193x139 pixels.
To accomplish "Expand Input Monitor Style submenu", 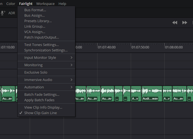I will click(x=46, y=58).
